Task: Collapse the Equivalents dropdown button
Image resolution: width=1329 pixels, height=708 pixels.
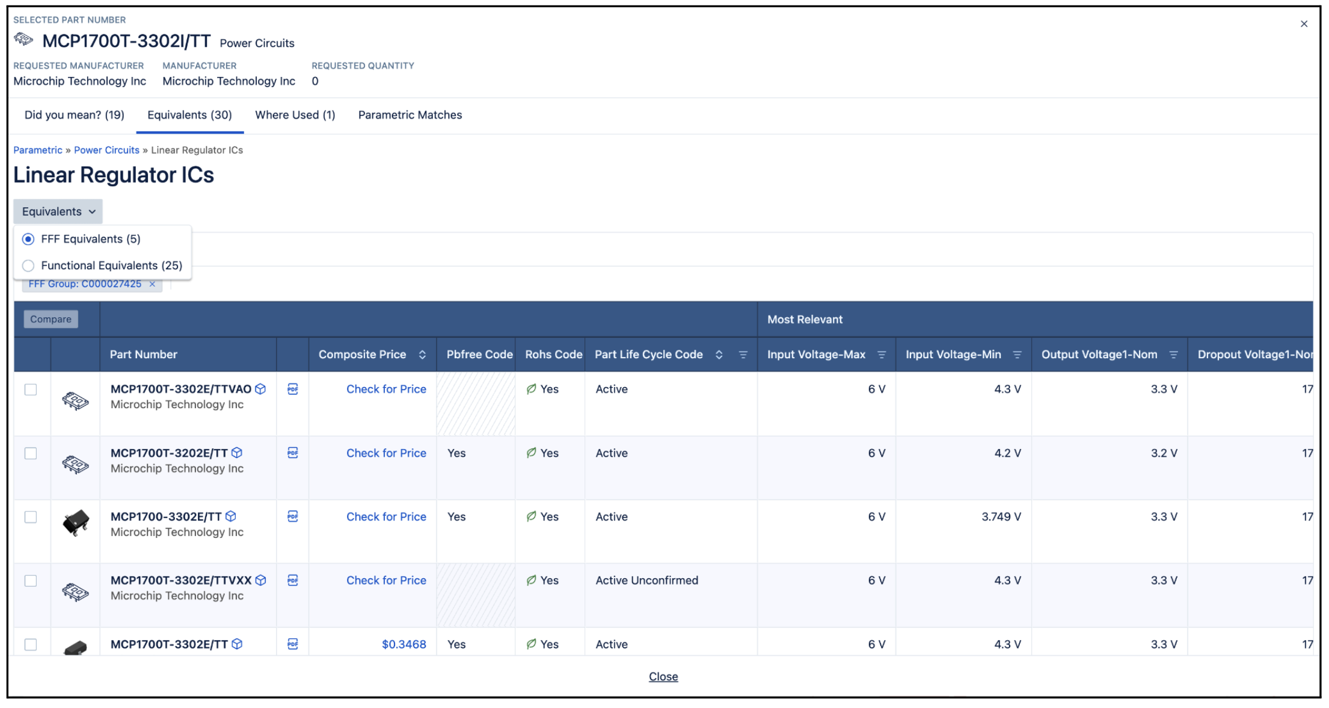Action: [x=58, y=212]
